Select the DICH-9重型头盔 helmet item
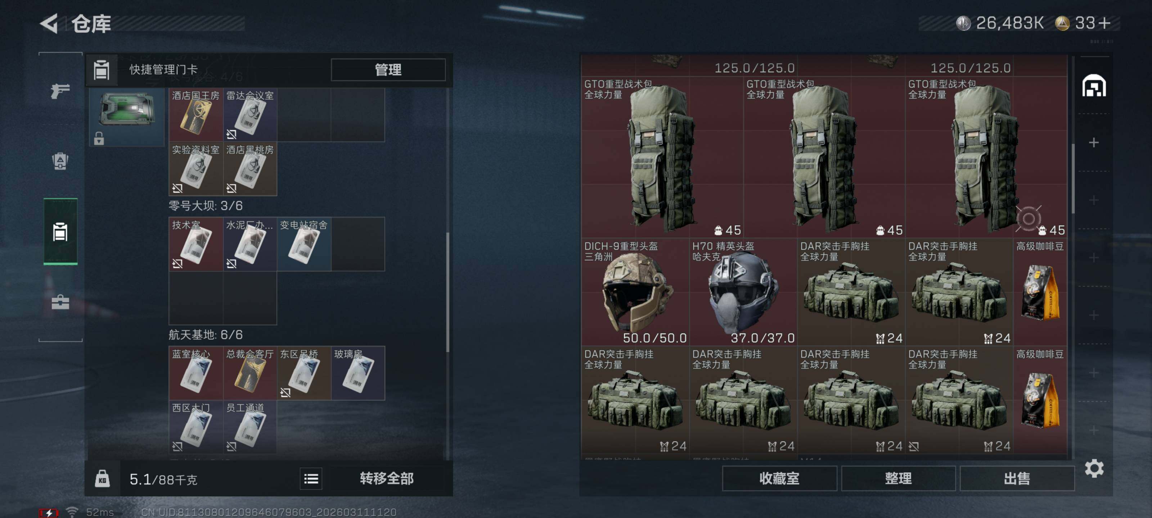The image size is (1152, 518). (x=635, y=292)
